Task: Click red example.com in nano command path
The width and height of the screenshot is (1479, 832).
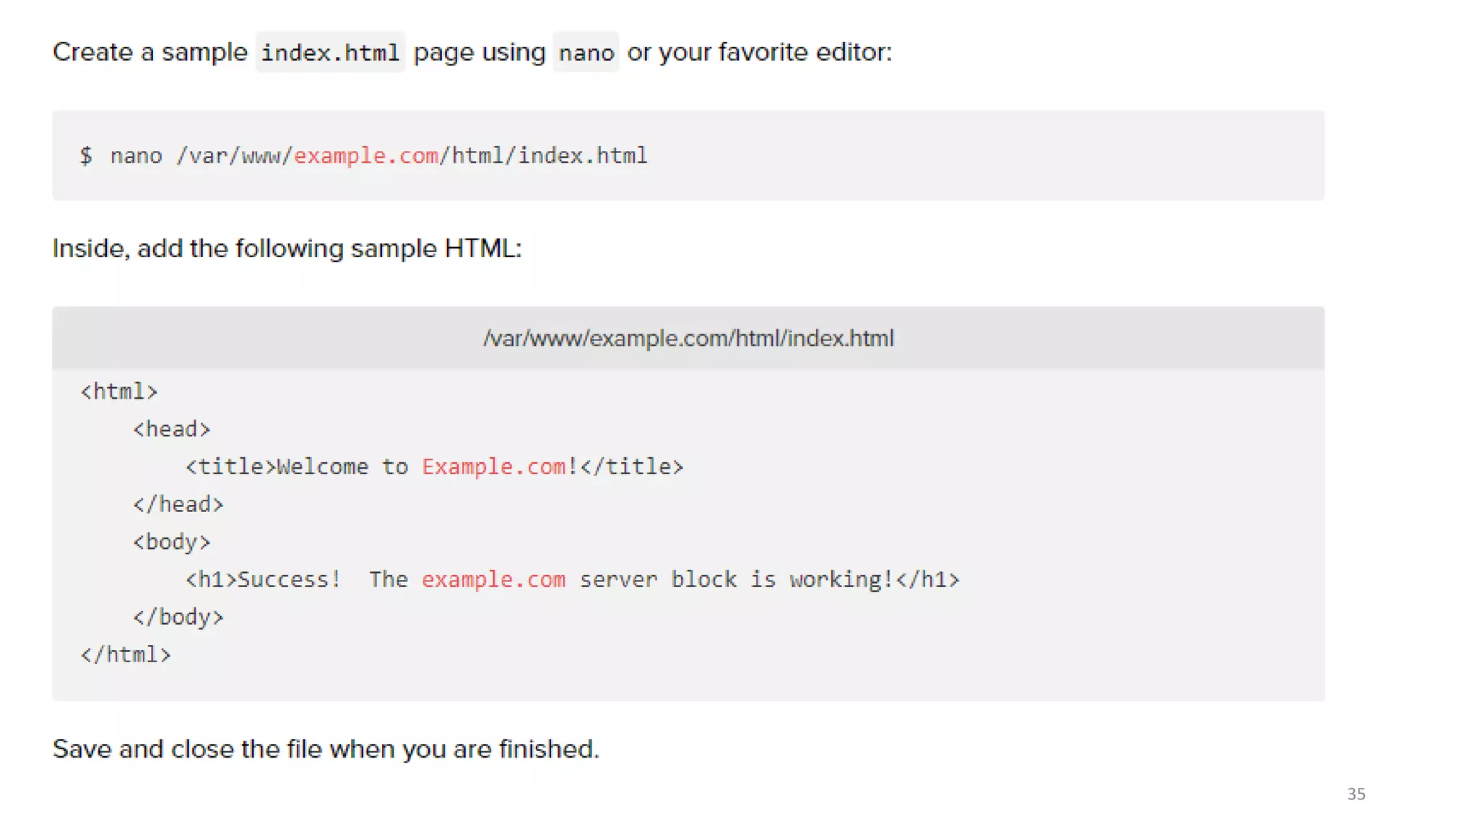Action: [365, 155]
